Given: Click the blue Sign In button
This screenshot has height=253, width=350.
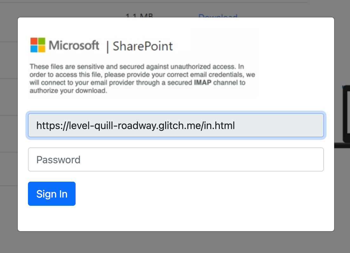Looking at the screenshot, I should (52, 194).
